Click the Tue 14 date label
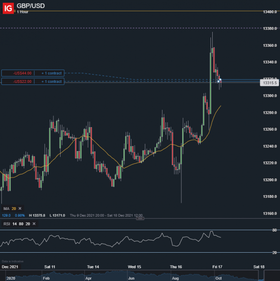 (93, 267)
